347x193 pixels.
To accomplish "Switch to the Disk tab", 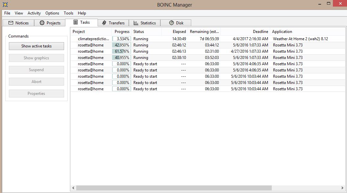I will pos(176,23).
